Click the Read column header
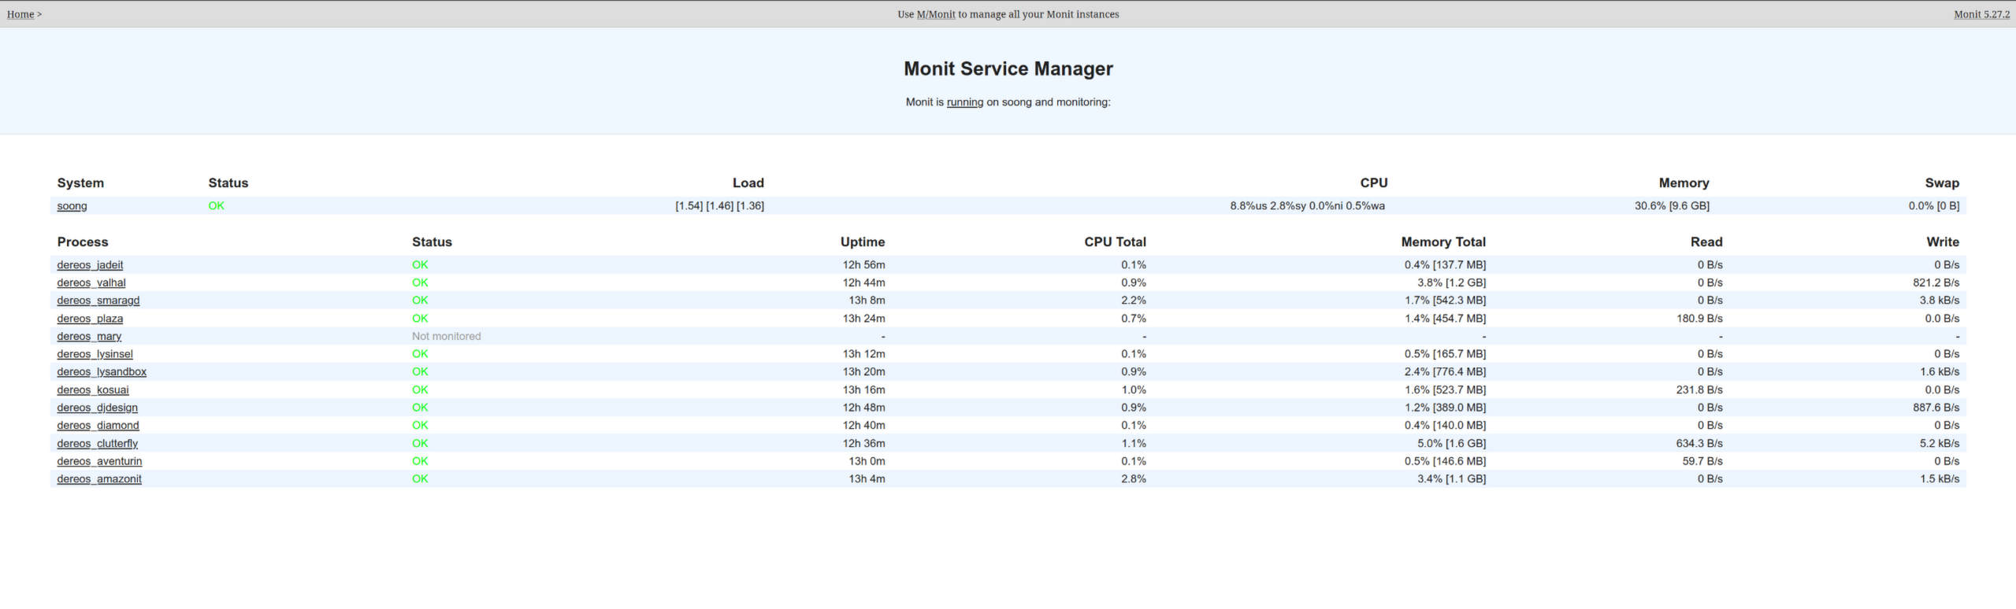 (x=1706, y=242)
